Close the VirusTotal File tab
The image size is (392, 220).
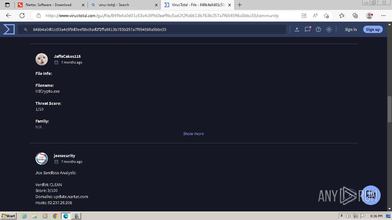pos(230,5)
